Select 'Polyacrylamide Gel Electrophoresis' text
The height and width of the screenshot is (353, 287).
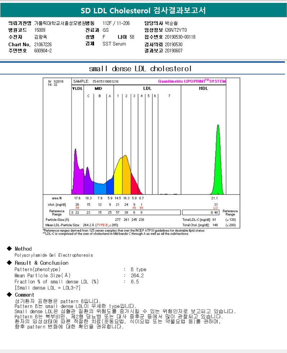(54, 255)
